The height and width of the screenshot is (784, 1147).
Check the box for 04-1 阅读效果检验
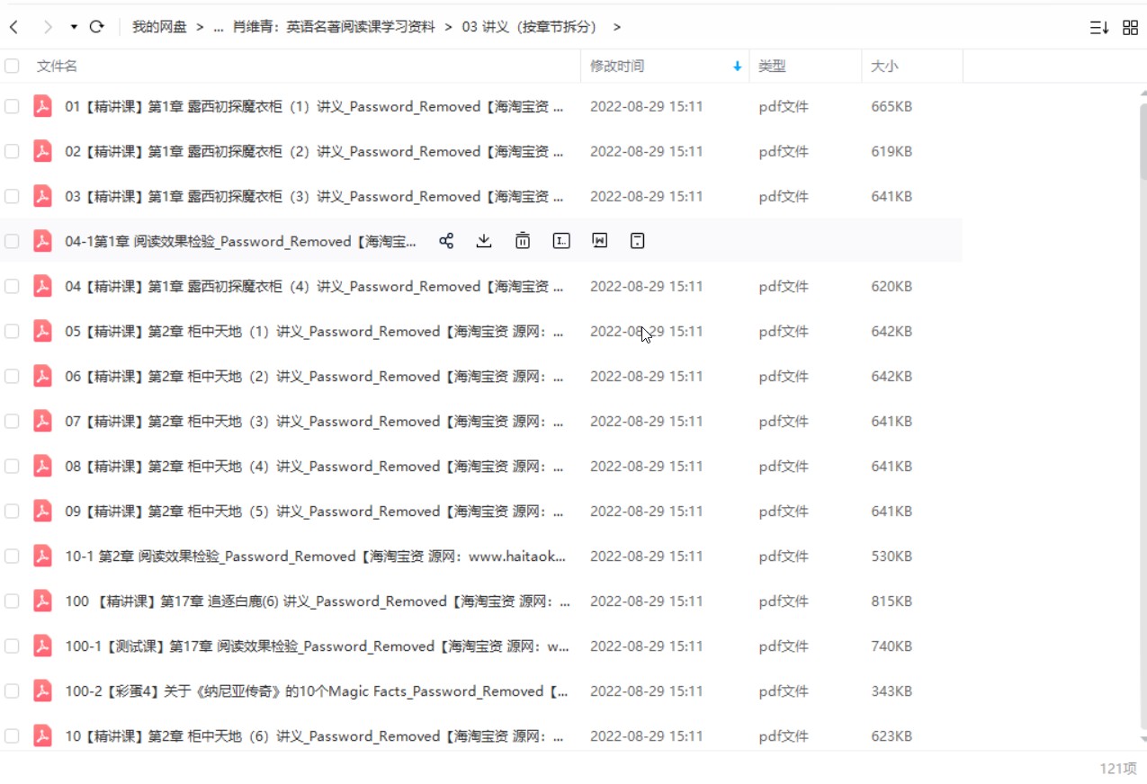coord(12,241)
